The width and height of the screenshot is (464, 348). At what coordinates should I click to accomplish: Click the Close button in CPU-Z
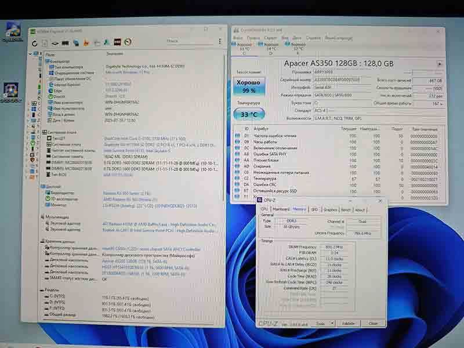coord(373,324)
